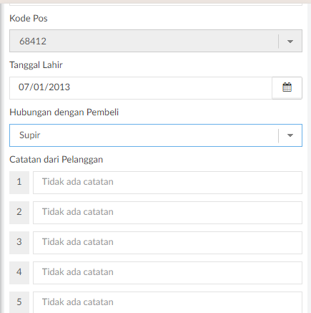The width and height of the screenshot is (311, 313).
Task: Click the Kode Pos label
Action: tap(29, 19)
